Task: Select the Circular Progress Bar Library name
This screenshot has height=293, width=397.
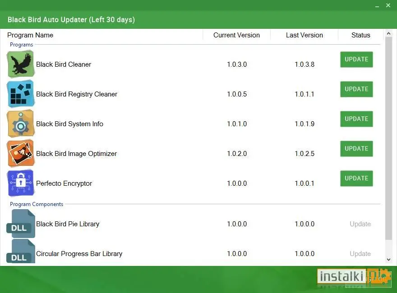Action: click(79, 253)
